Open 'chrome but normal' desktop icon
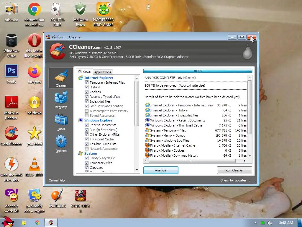 pos(34,14)
